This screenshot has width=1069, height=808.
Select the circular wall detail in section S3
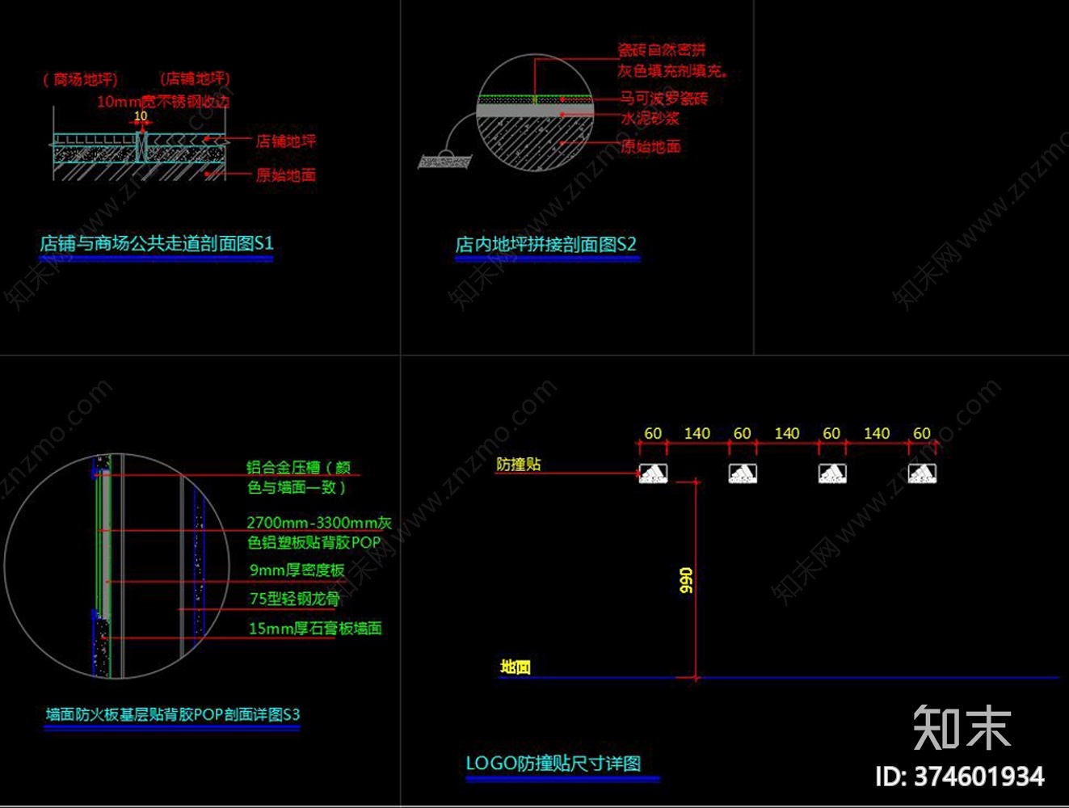[117, 566]
